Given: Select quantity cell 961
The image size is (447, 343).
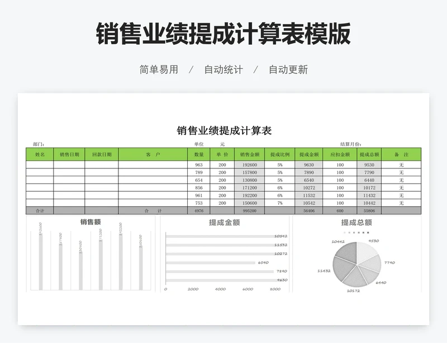Looking at the screenshot, I should (199, 195).
